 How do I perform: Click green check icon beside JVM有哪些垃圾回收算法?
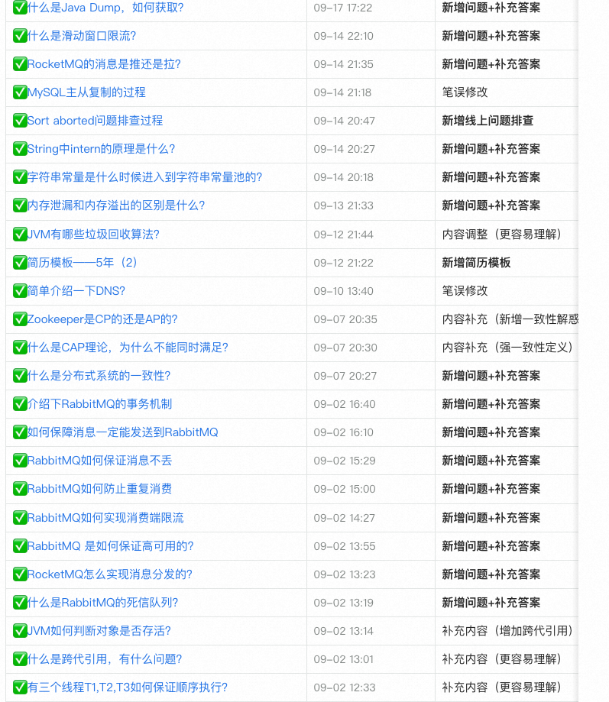20,235
